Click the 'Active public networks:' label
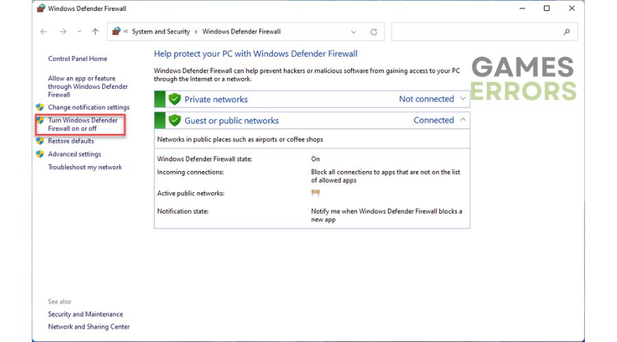Image resolution: width=617 pixels, height=342 pixels. coord(191,193)
